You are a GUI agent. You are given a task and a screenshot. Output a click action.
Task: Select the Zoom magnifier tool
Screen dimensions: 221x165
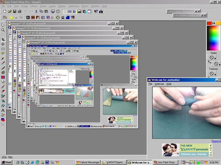(3, 30)
